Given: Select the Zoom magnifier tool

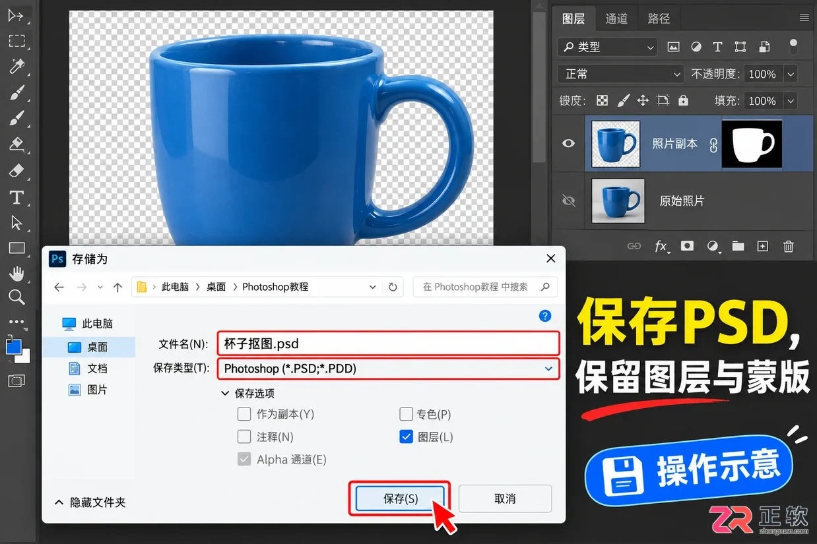Looking at the screenshot, I should coord(16,297).
